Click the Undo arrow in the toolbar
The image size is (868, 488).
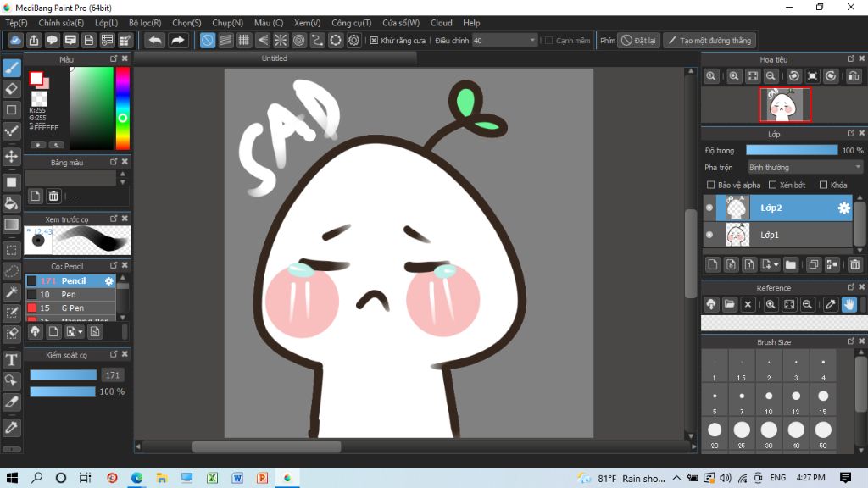point(155,41)
